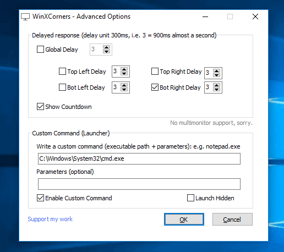This screenshot has height=252, width=284.
Task: Focus the Parameters (optional) text field
Action: pyautogui.click(x=139, y=184)
